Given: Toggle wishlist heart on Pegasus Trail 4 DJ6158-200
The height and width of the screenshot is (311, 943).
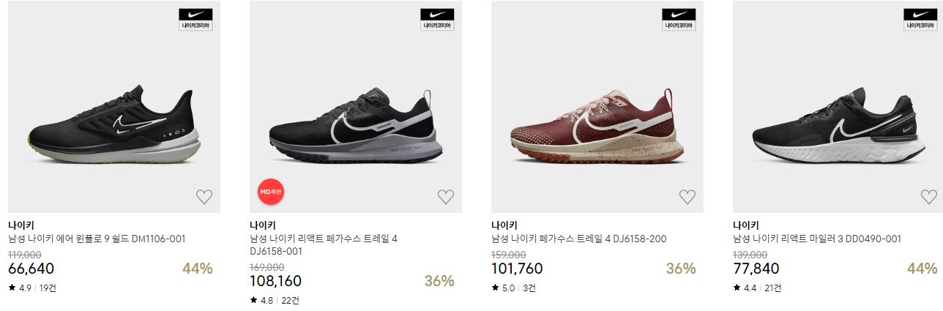Looking at the screenshot, I should coord(687,196).
